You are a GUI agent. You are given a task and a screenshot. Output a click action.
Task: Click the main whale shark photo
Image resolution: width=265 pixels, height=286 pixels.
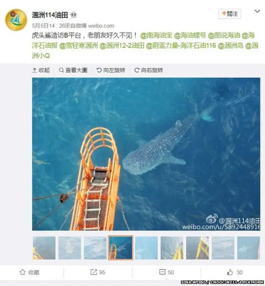pyautogui.click(x=146, y=154)
